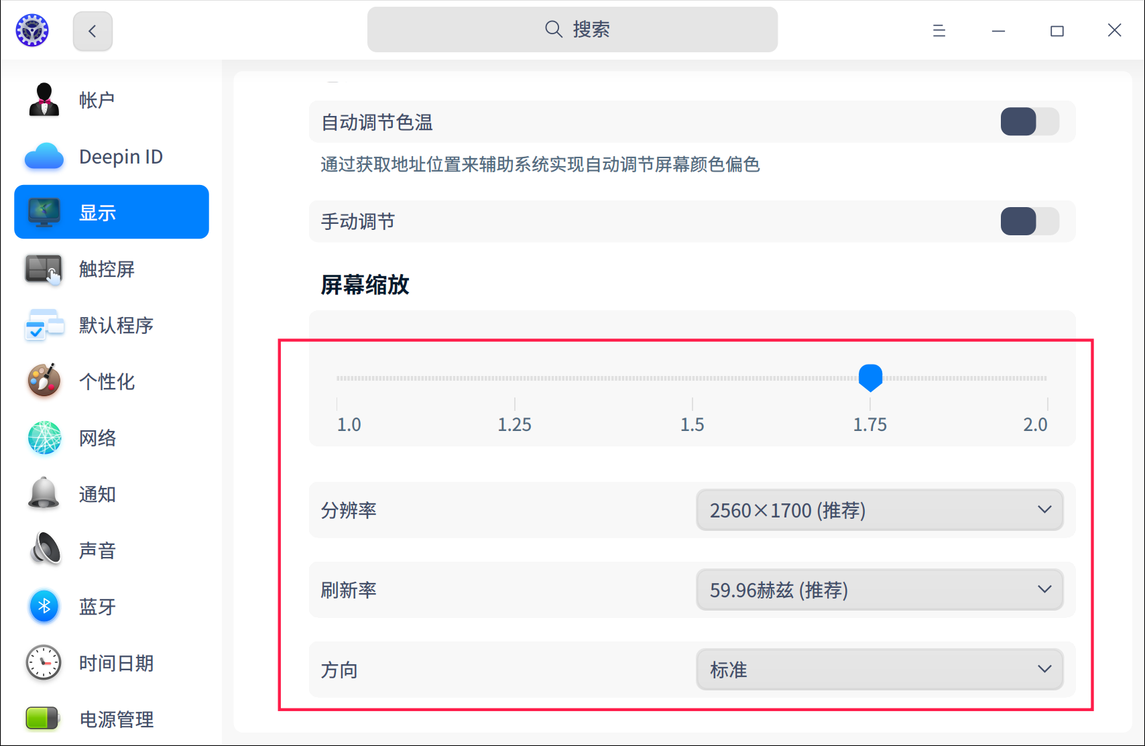The height and width of the screenshot is (746, 1145).
Task: Open Deepin ID cloud icon
Action: click(44, 156)
